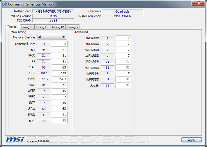Click the tRP editable value field
The height and width of the screenshot is (147, 207).
[x=60, y=62]
